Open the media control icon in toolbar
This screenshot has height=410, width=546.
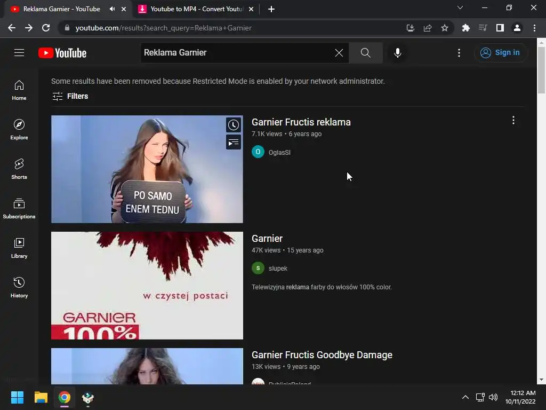(x=483, y=28)
